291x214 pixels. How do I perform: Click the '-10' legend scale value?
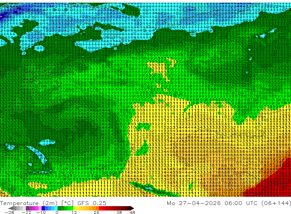click(41, 212)
